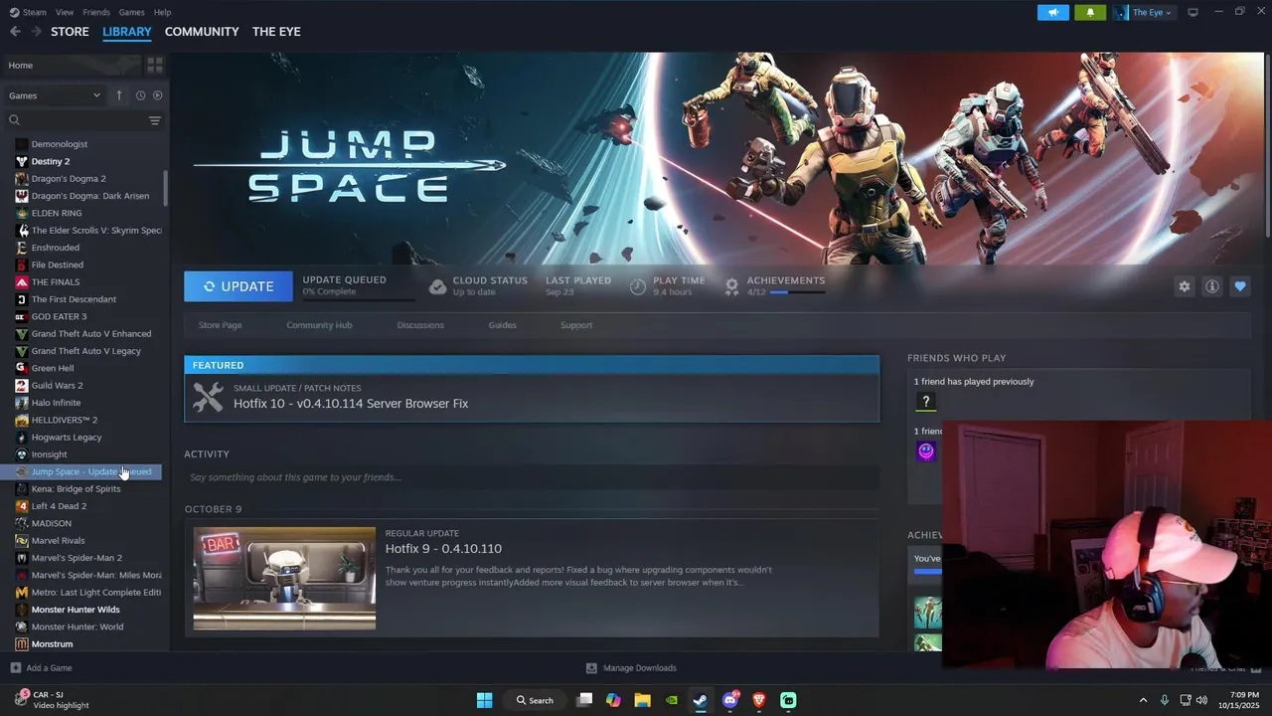Open the green notifications bell
The width and height of the screenshot is (1272, 716).
point(1090,12)
